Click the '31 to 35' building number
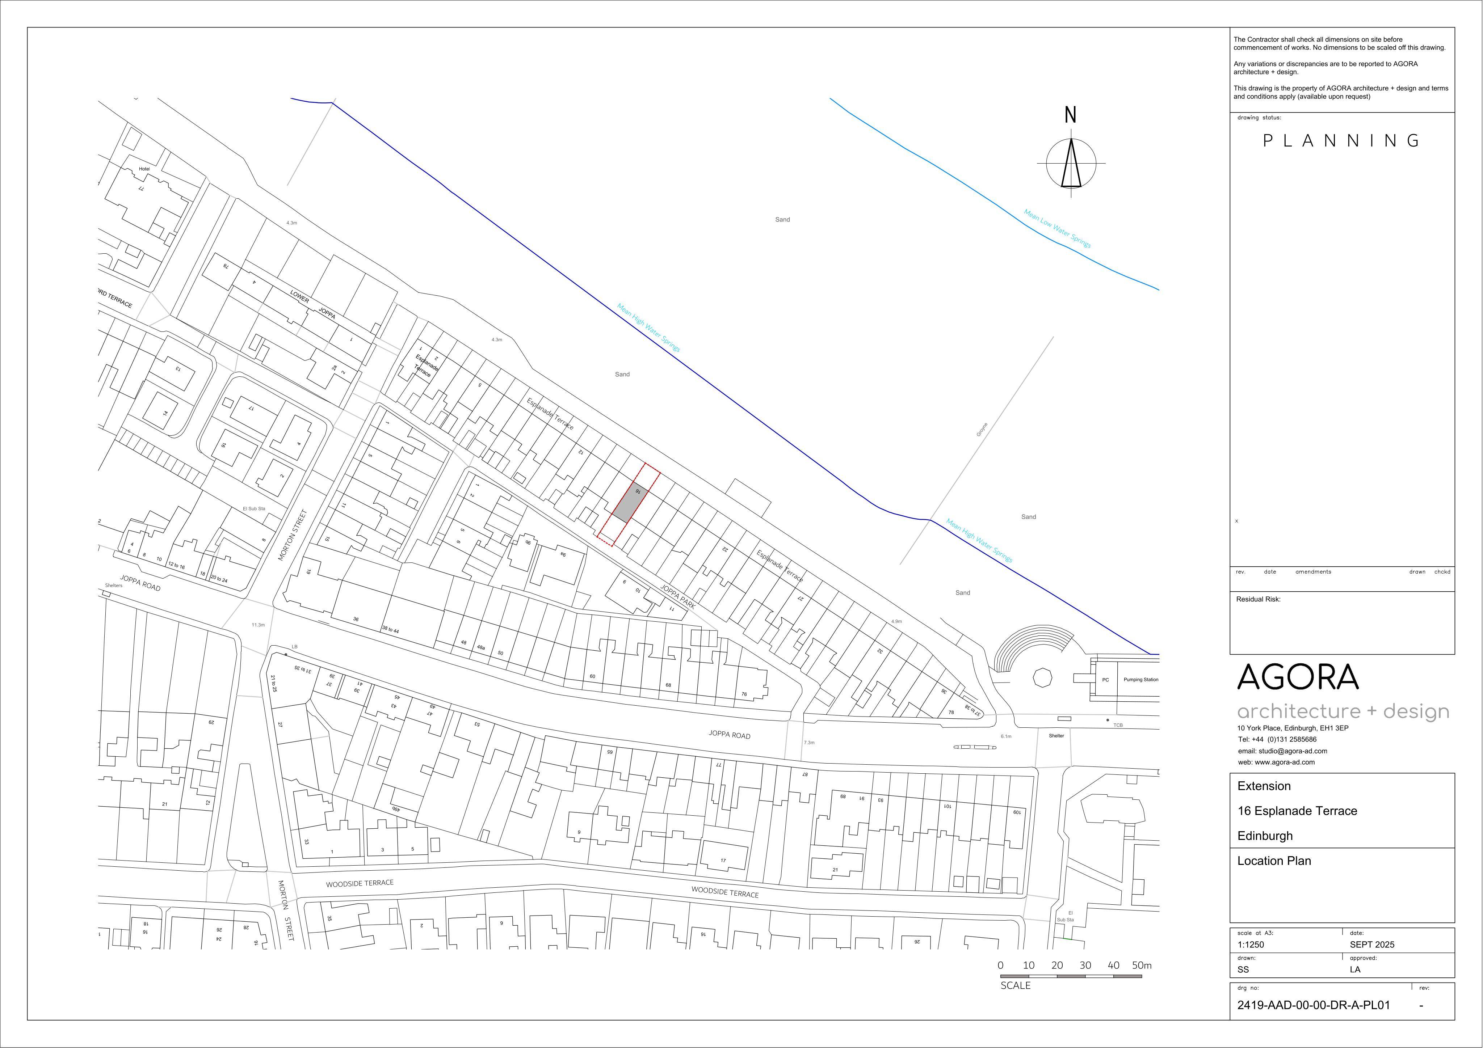Viewport: 1483px width, 1048px height. [303, 669]
